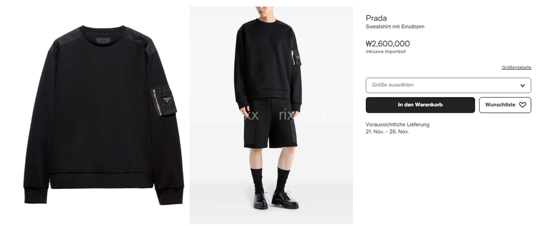Click the neck label inside the sweatshirt collar

tap(103, 40)
